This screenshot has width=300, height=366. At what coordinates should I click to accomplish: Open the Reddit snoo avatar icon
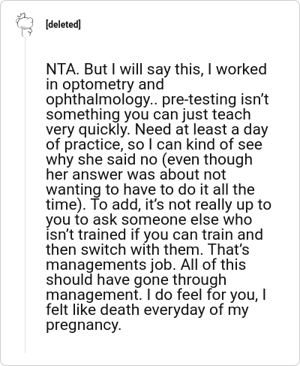(x=24, y=24)
